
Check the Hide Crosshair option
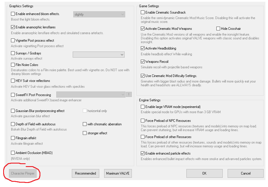tap(218, 29)
